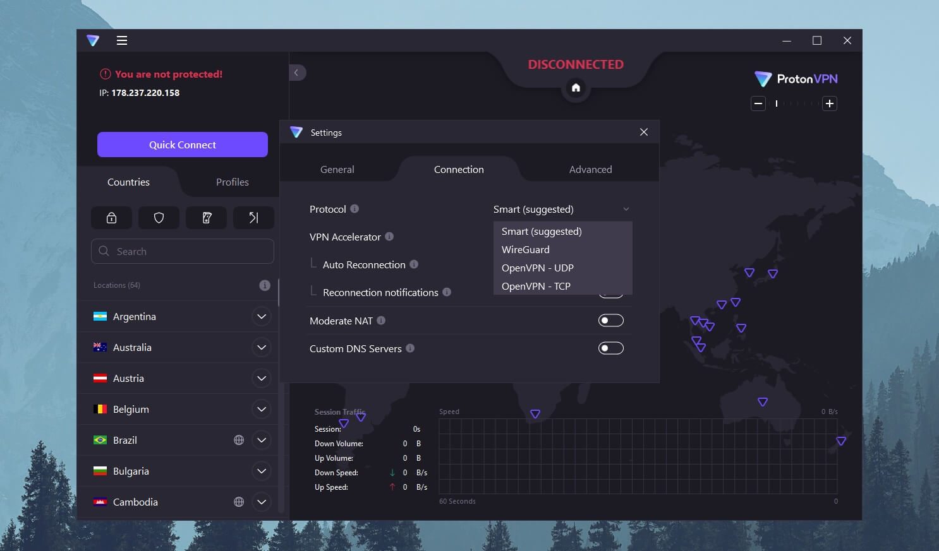Expand Bulgaria server list
Image resolution: width=939 pixels, height=551 pixels.
click(262, 471)
